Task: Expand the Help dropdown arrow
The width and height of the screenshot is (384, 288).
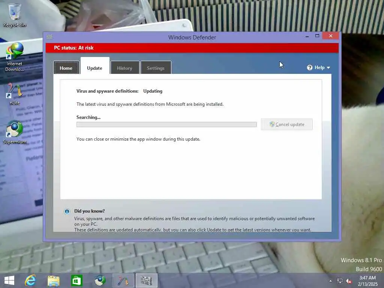Action: pyautogui.click(x=328, y=67)
